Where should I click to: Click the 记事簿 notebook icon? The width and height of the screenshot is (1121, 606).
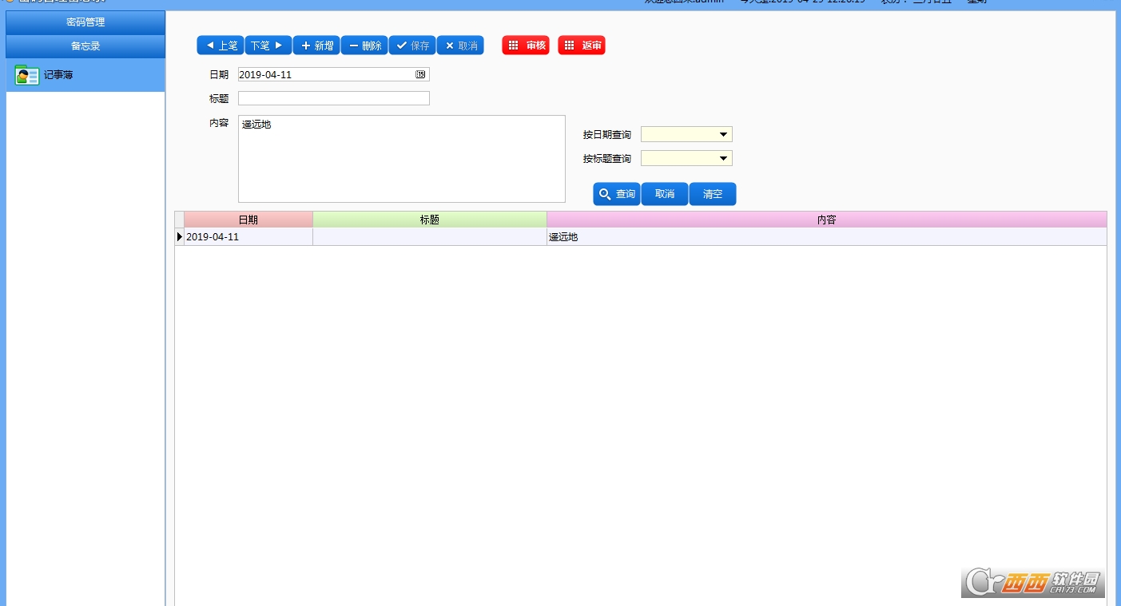(27, 75)
